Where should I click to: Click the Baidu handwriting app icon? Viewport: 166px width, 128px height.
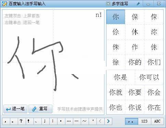point(4,3)
